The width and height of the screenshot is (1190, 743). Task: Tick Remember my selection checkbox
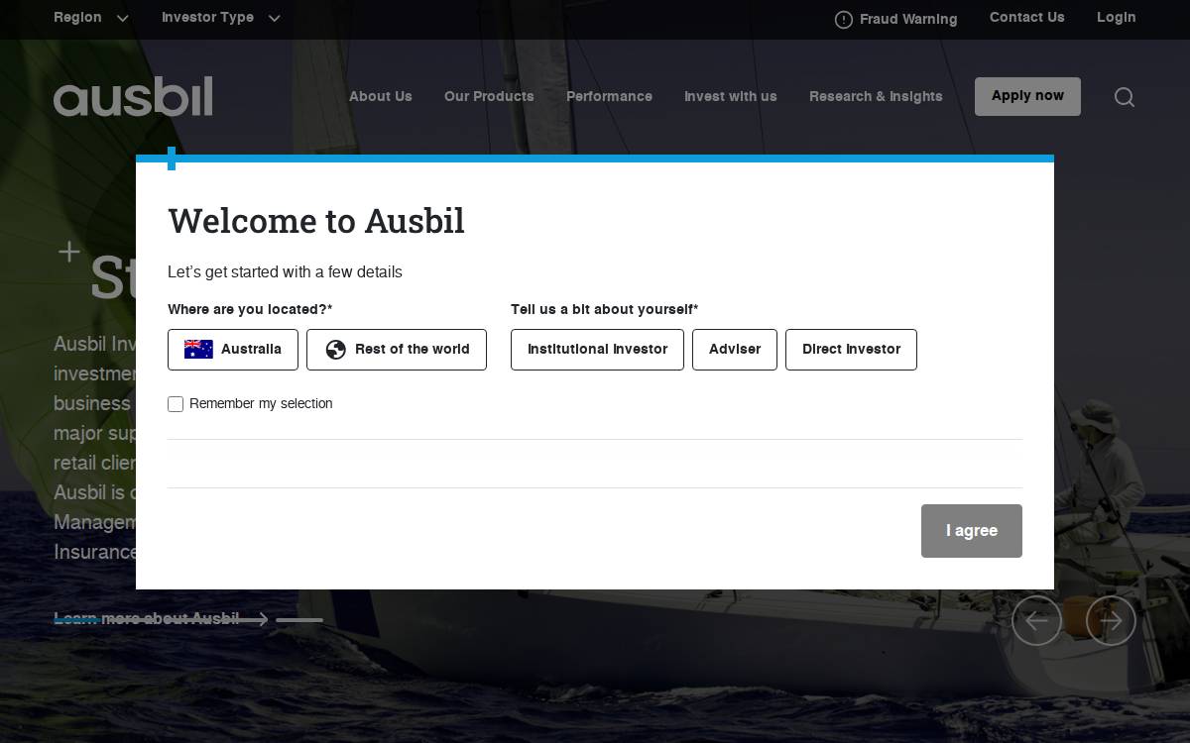click(176, 404)
